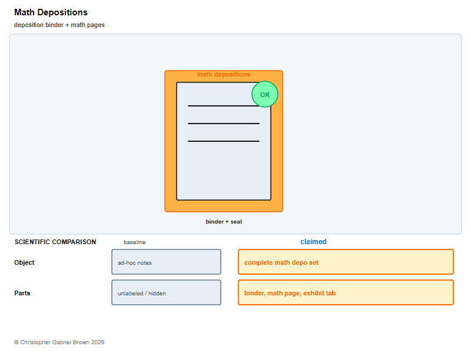Click the second horizontal line on the page
The width and height of the screenshot is (471, 353).
[224, 124]
